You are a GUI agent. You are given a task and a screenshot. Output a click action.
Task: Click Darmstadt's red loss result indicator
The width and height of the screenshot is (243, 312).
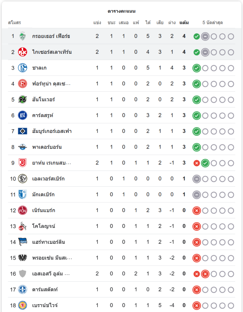tap(197, 290)
